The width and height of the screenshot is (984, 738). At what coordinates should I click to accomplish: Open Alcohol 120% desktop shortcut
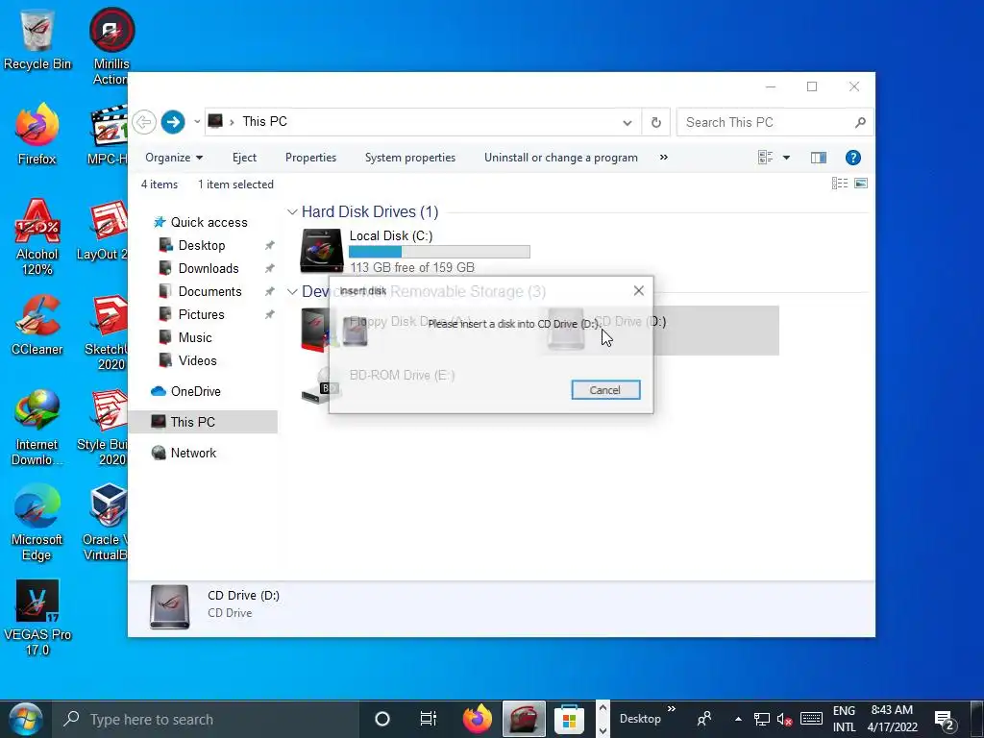pos(37,237)
